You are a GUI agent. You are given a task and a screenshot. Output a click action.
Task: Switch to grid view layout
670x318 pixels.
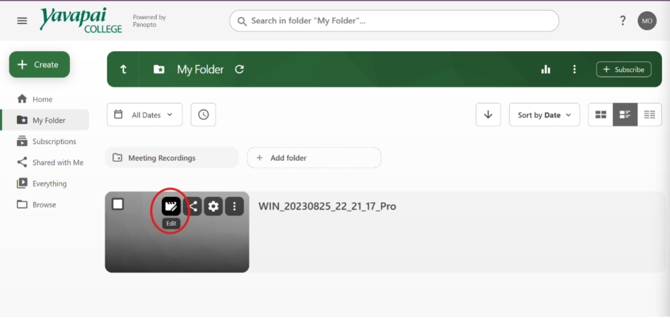coord(600,115)
